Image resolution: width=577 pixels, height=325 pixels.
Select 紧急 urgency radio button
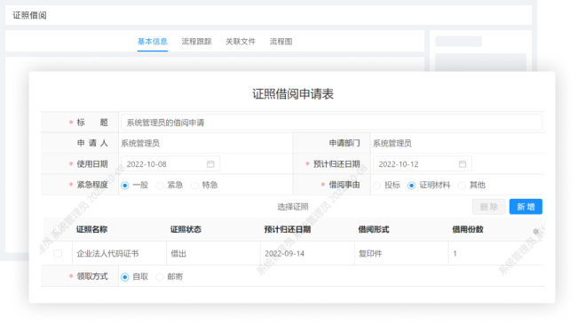coord(160,185)
